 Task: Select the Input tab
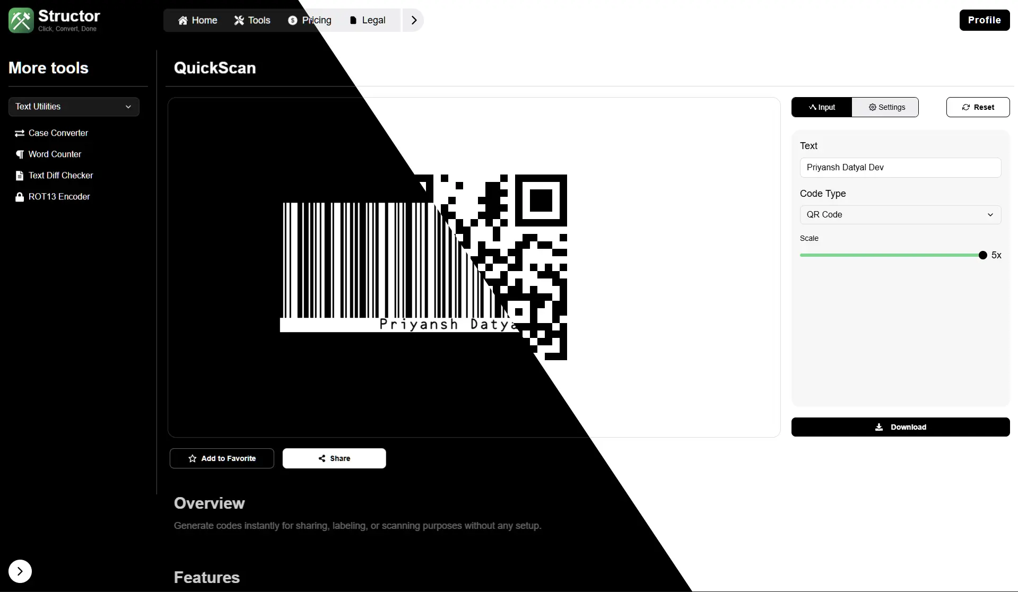(821, 107)
